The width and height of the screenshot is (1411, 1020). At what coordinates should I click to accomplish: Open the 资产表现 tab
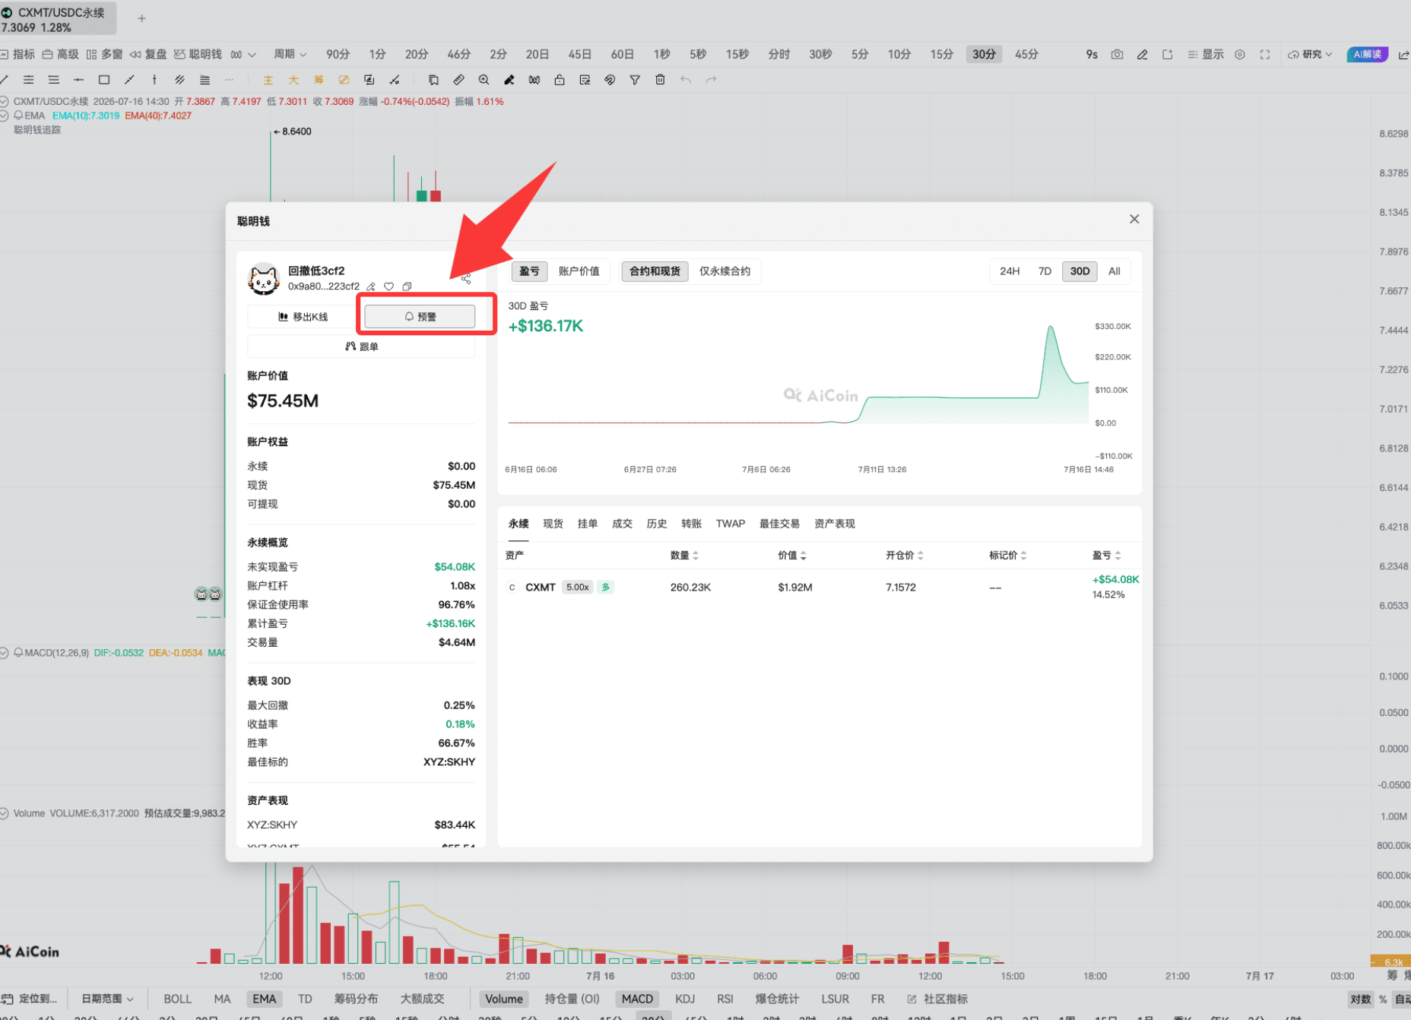coord(834,524)
